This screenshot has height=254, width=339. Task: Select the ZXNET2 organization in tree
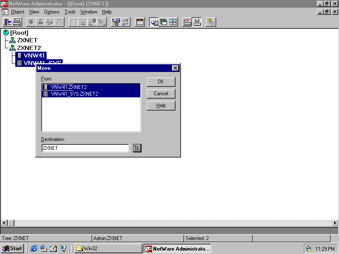(29, 48)
